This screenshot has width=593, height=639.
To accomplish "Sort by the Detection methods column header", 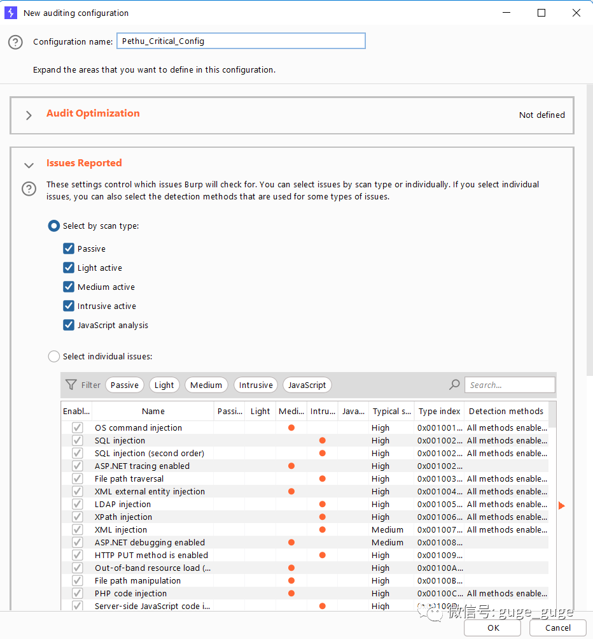I will pyautogui.click(x=506, y=411).
